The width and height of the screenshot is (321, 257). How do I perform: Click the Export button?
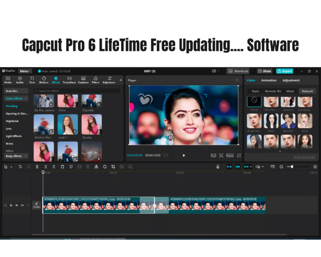(285, 71)
